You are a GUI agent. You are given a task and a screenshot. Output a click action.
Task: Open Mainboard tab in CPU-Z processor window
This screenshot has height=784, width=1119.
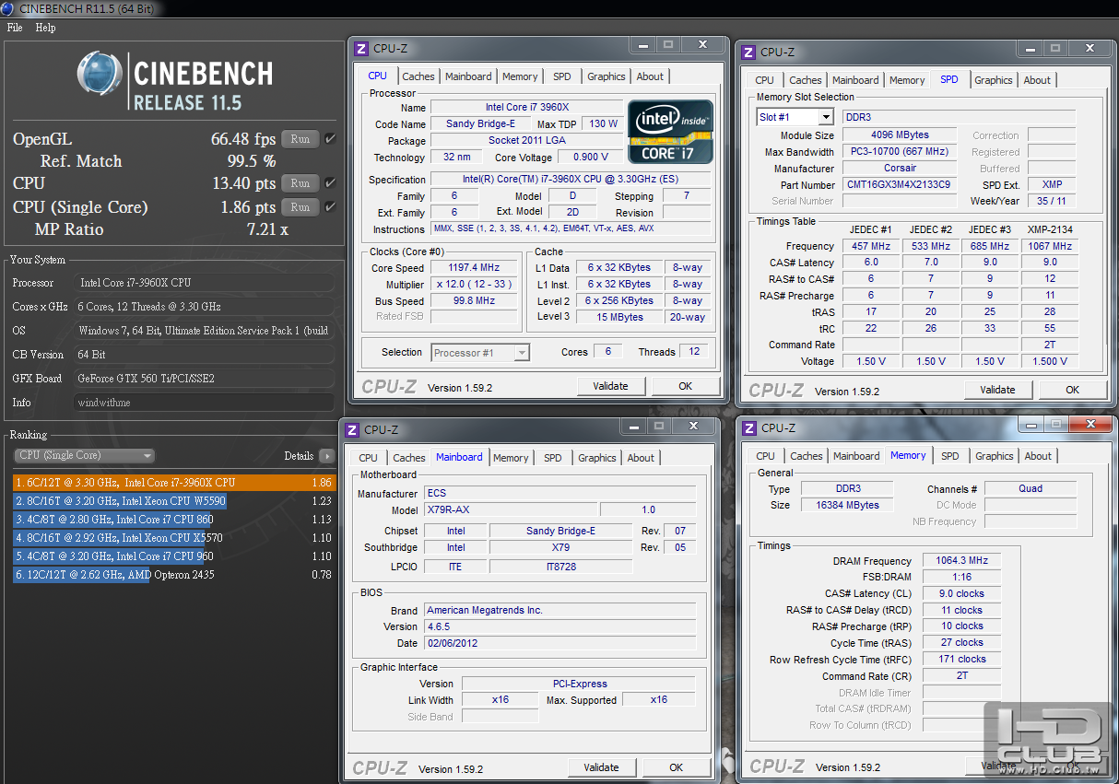[x=468, y=76]
